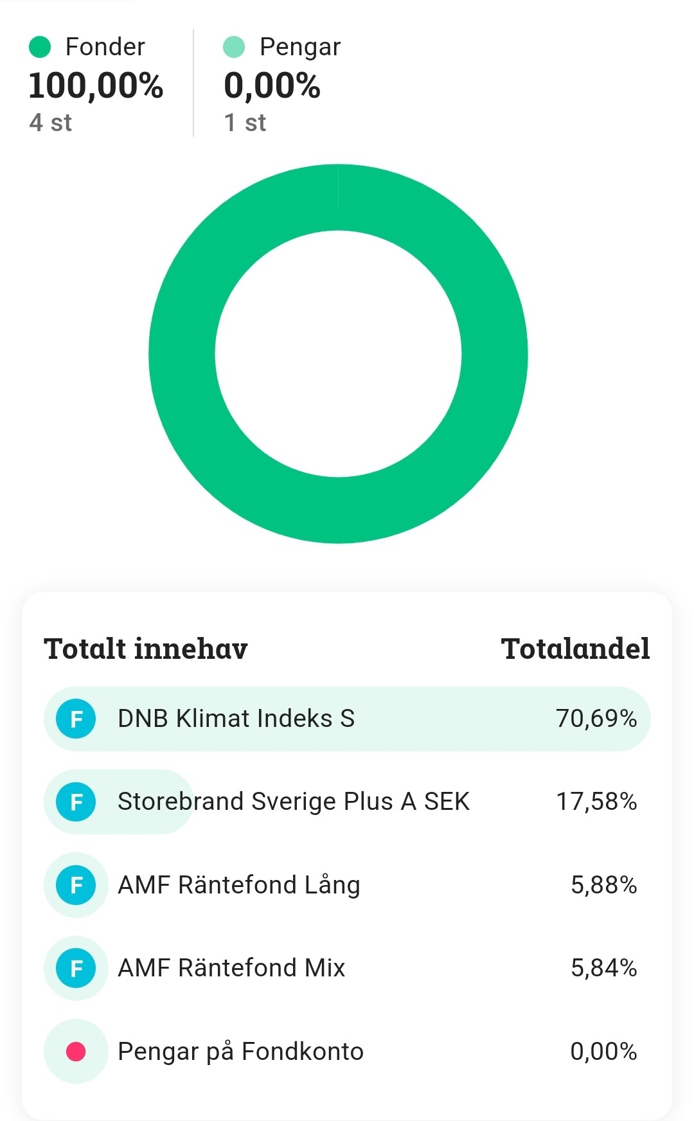The image size is (694, 1121).
Task: Open Storebrand Sverige Plus A SEK holding
Action: click(x=294, y=802)
